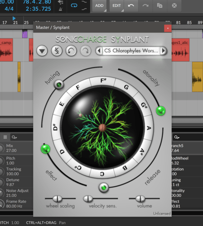Viewport: 203px width, 226px height.
Task: Click the central seed in the bulb
Action: tap(102, 128)
